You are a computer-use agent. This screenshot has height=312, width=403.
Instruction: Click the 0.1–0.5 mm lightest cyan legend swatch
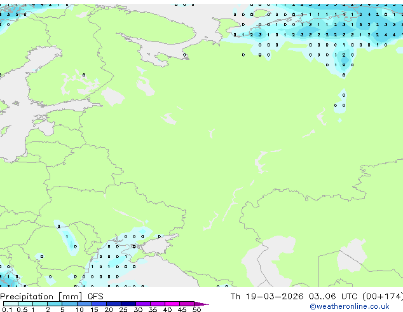tap(11, 304)
